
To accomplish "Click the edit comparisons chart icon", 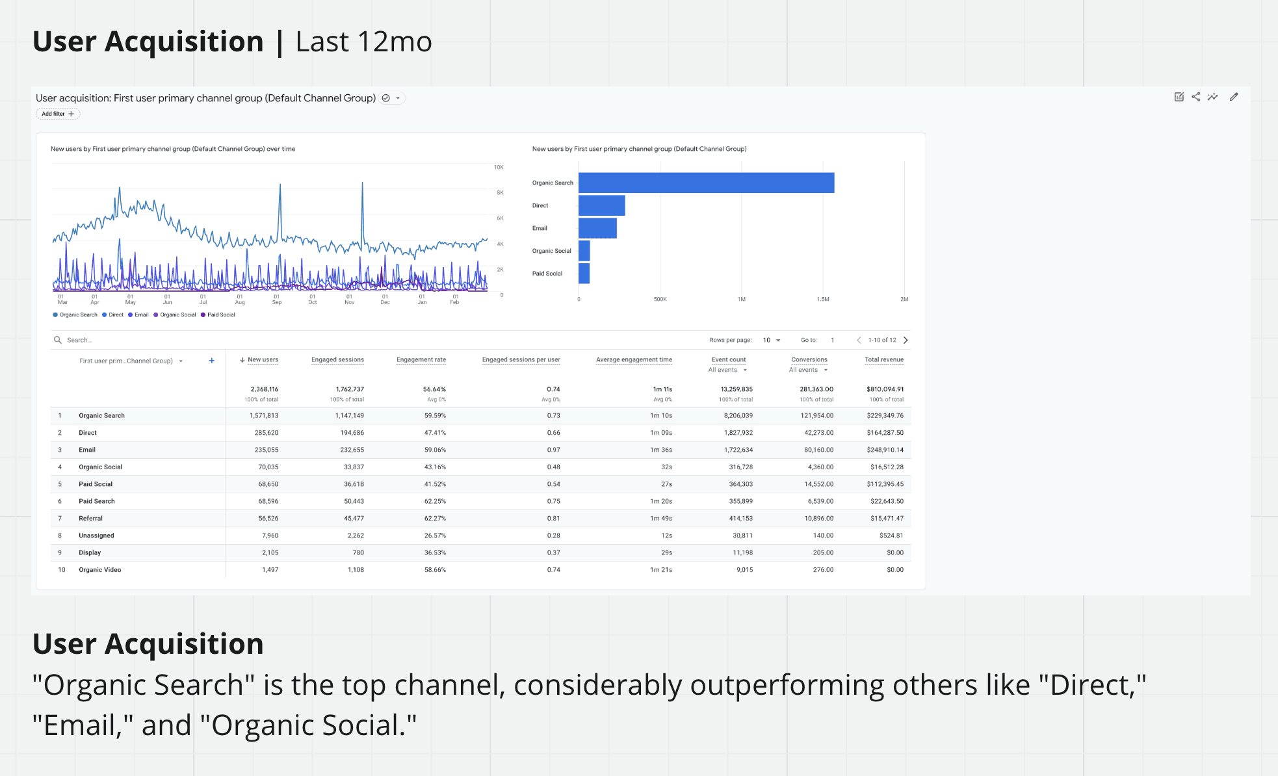I will click(x=1179, y=97).
